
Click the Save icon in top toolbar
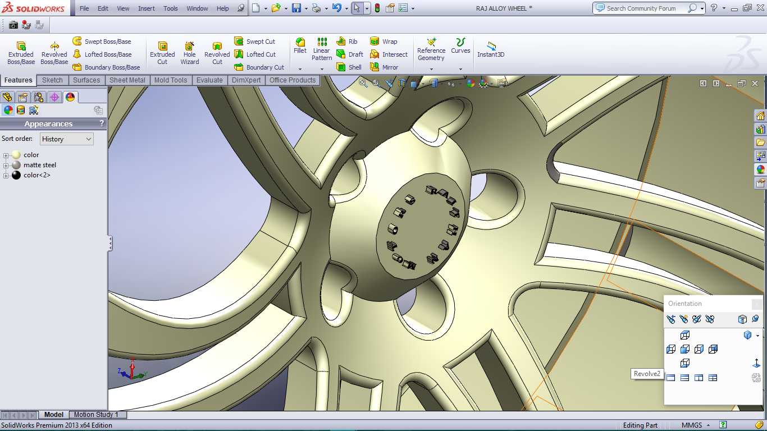pyautogui.click(x=296, y=8)
